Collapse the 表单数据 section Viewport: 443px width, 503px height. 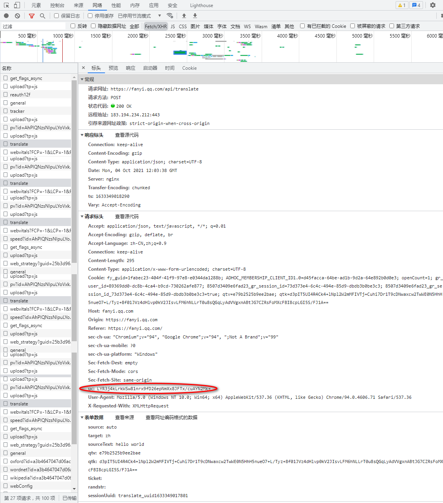[x=82, y=417]
